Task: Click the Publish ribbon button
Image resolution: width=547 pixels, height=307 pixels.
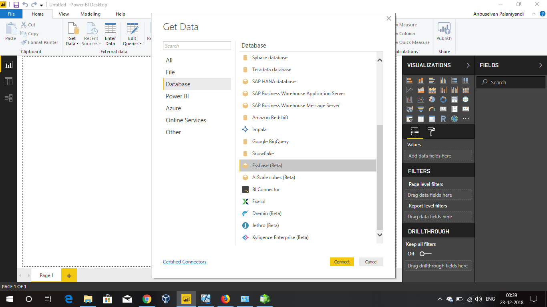Action: coord(444,32)
